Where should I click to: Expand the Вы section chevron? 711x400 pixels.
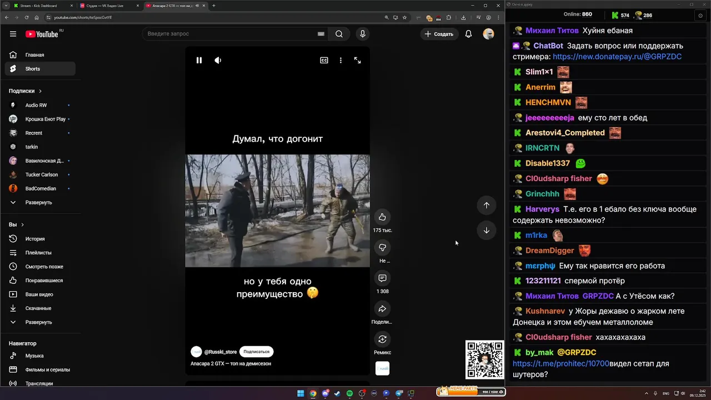point(22,225)
